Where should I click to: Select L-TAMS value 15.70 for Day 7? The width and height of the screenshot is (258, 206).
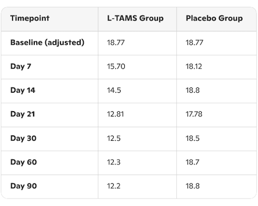tap(116, 66)
